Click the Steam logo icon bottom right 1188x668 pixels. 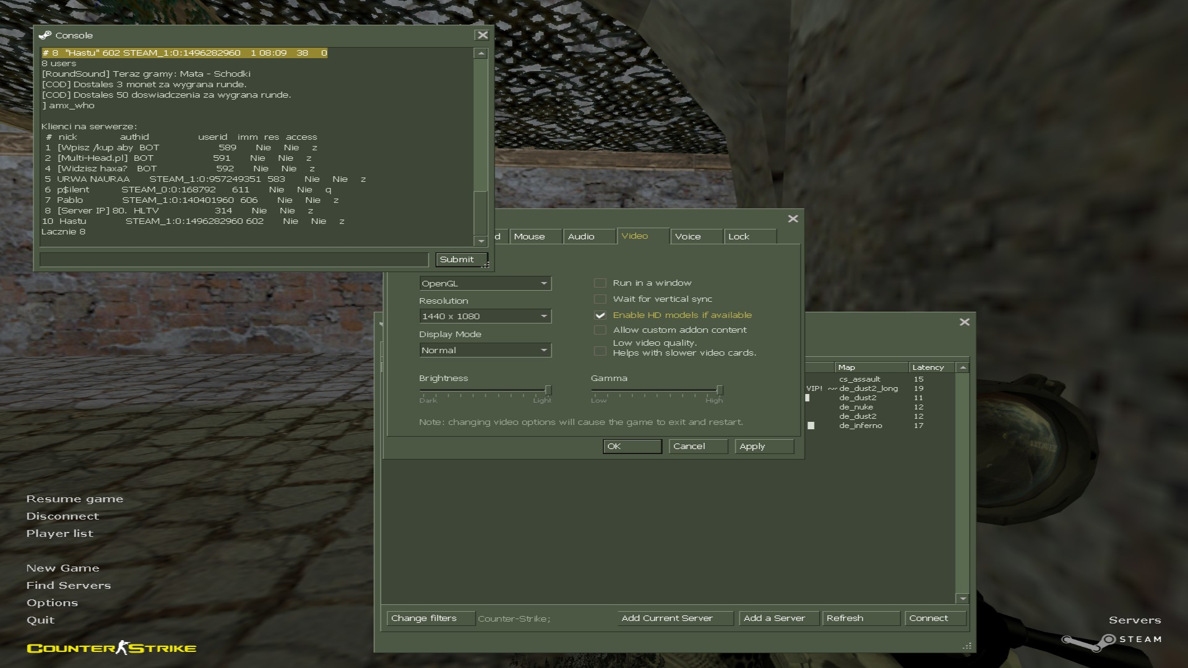point(1089,641)
